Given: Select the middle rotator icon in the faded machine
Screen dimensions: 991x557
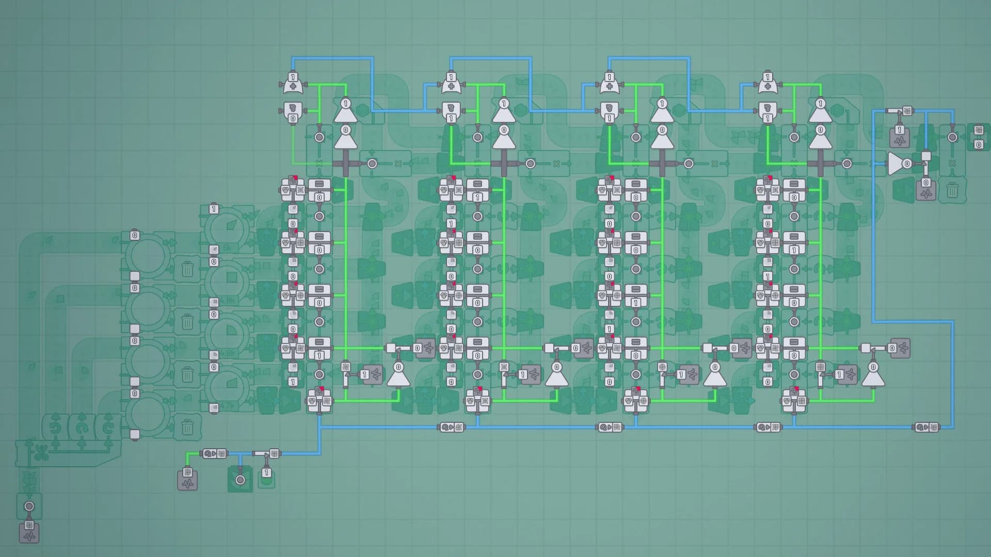Looking at the screenshot, I should click(x=82, y=428).
